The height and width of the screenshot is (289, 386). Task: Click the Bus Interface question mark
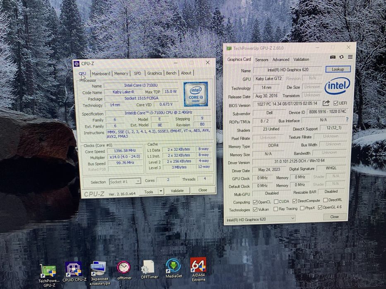coord(347,119)
